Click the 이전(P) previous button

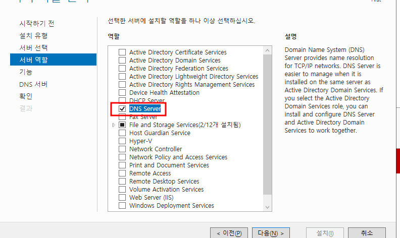[x=229, y=233]
